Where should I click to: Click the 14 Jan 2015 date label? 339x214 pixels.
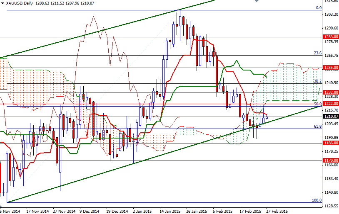pos(170,211)
